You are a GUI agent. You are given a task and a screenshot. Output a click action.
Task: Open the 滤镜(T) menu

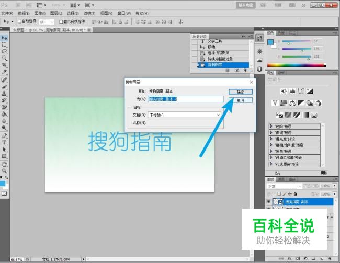tap(89, 13)
